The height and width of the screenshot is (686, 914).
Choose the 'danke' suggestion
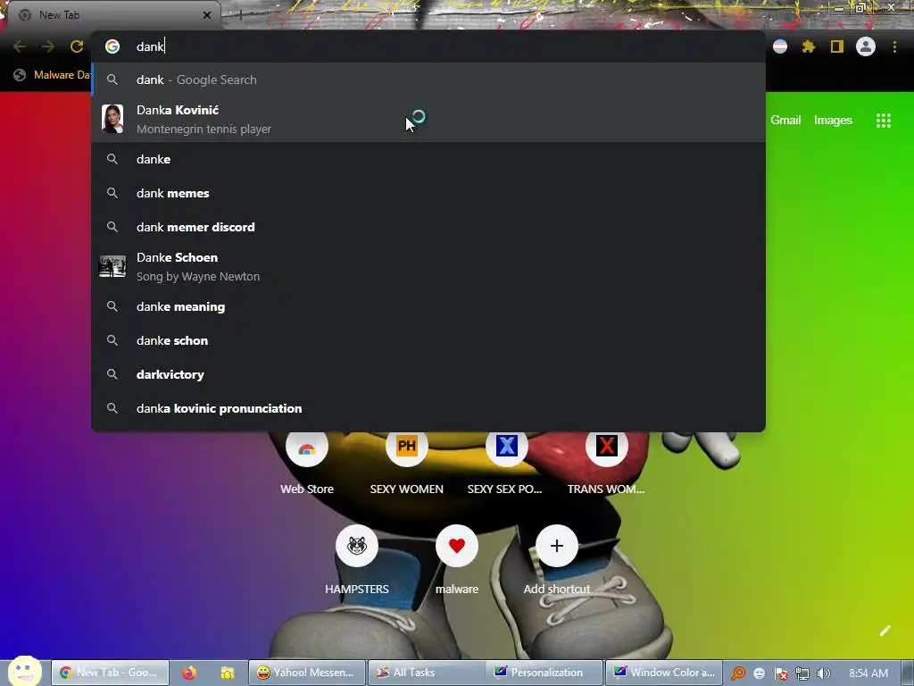click(428, 159)
